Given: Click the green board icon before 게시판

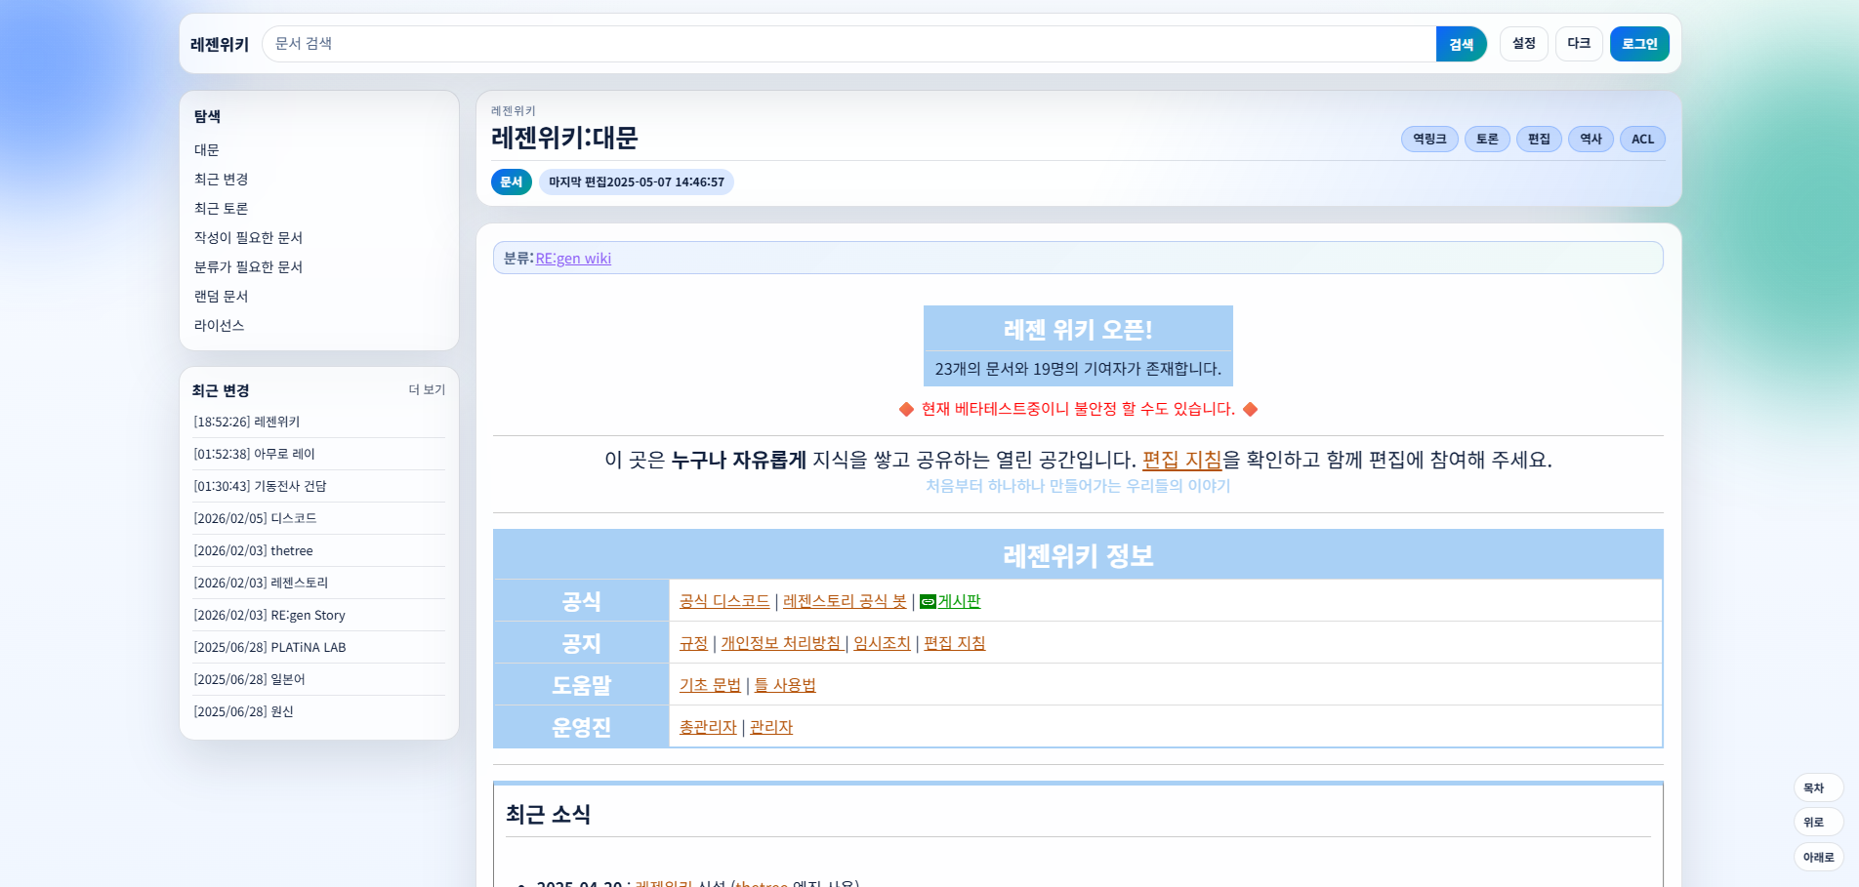Looking at the screenshot, I should pos(928,602).
